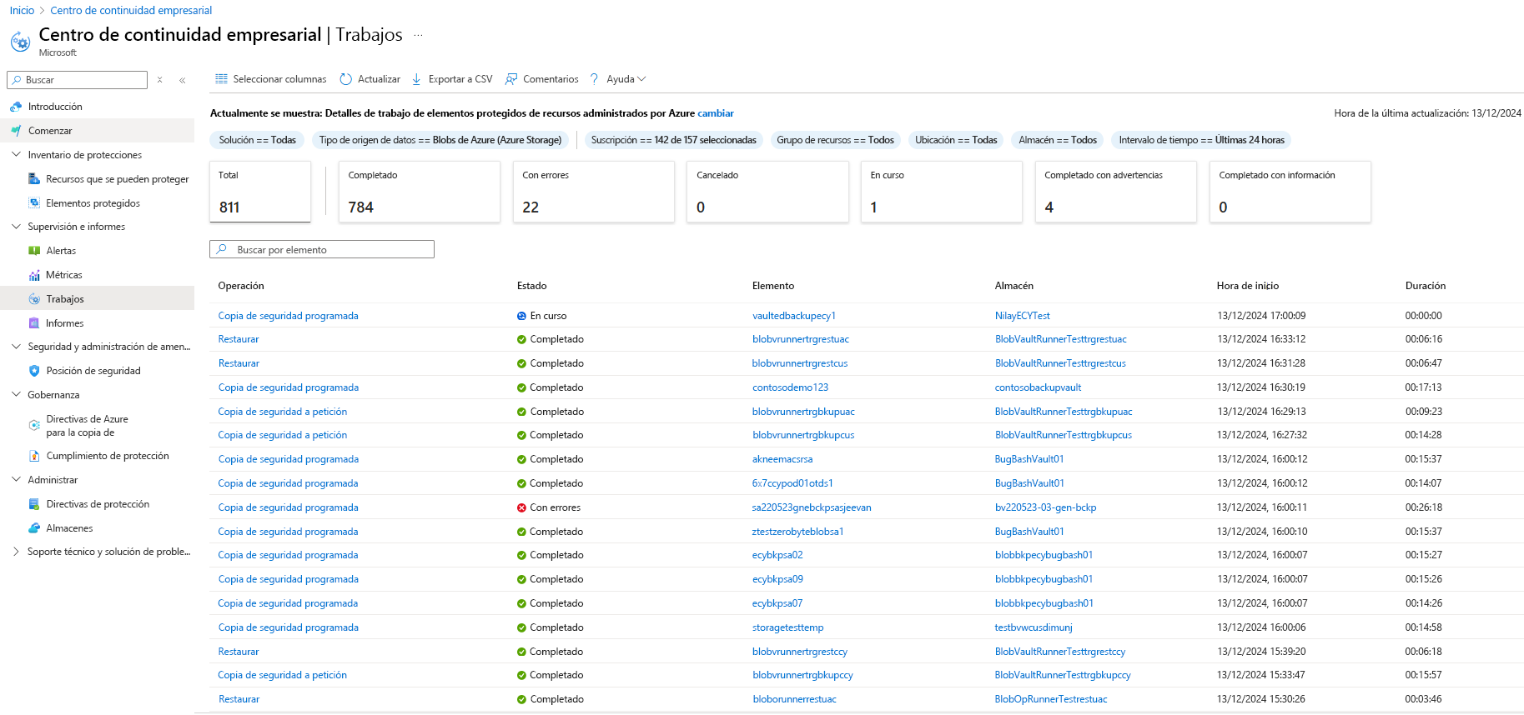Click the Centro de continuidad empresarial header icon
Image resolution: width=1524 pixels, height=715 pixels.
click(20, 41)
